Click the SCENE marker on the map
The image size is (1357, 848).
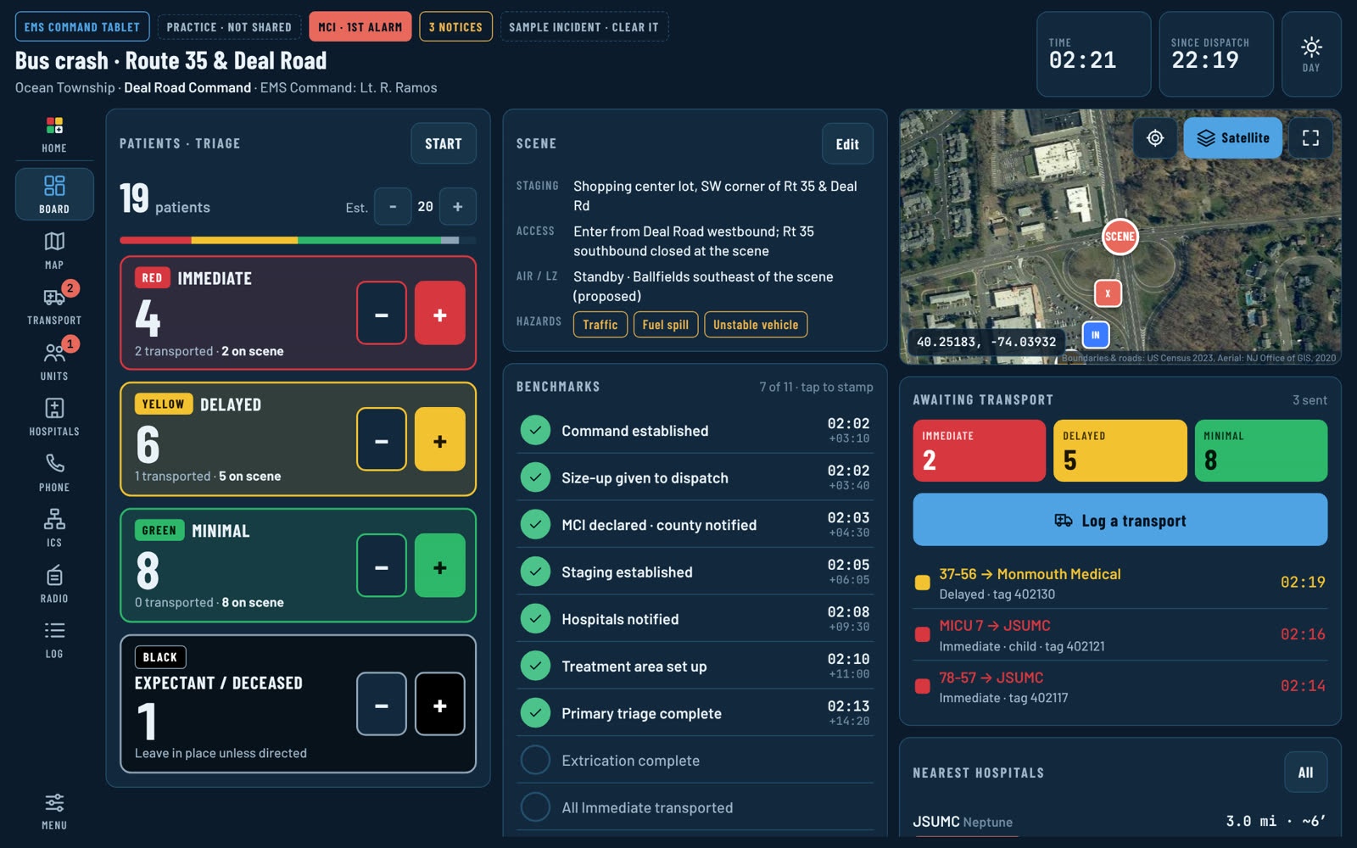[1120, 237]
